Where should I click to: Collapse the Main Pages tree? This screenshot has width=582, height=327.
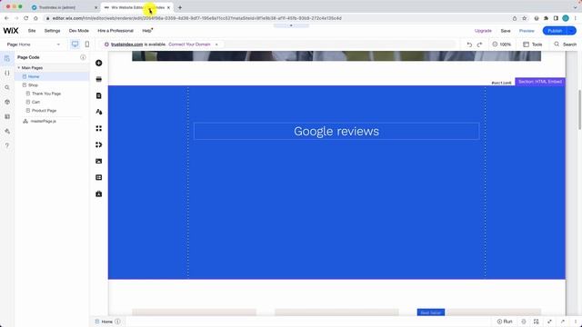tap(19, 68)
